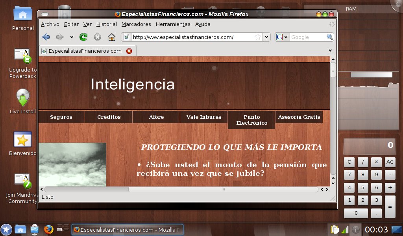Open the Asesoría Gratis link
The width and height of the screenshot is (403, 236).
(299, 117)
